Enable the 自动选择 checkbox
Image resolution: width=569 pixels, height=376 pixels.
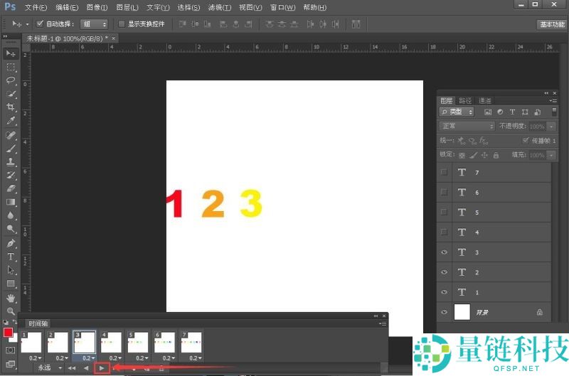(x=41, y=24)
